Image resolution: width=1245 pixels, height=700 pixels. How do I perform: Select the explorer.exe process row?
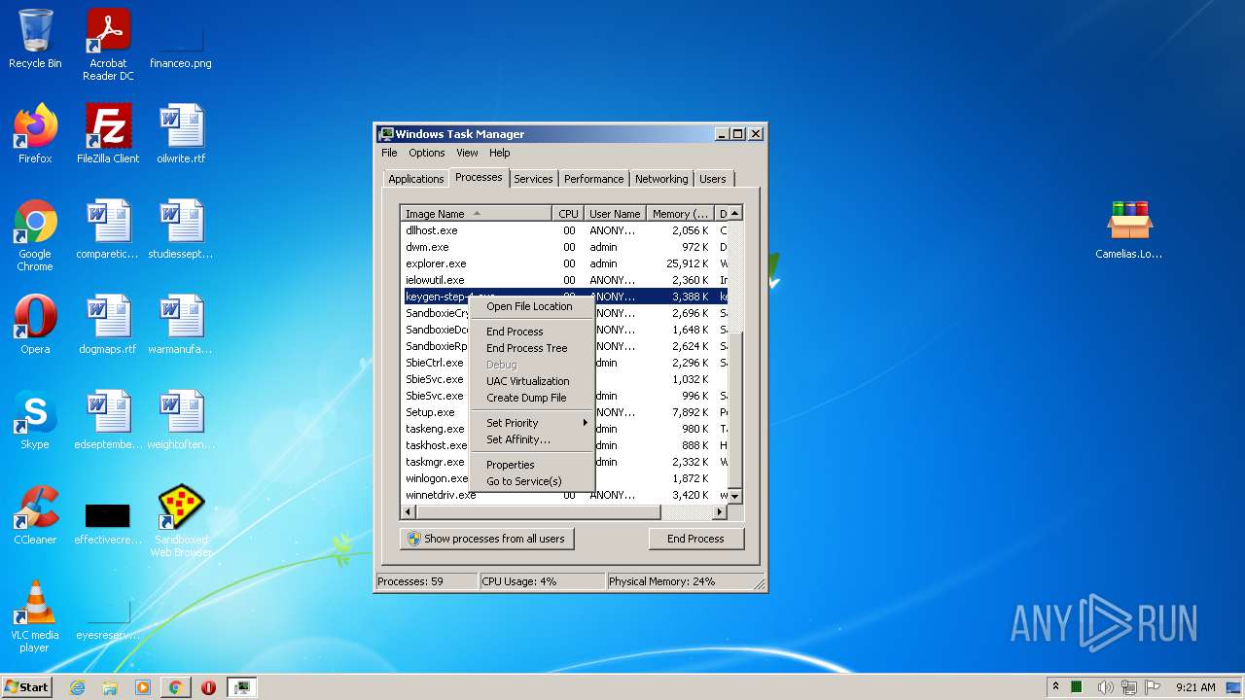point(564,263)
